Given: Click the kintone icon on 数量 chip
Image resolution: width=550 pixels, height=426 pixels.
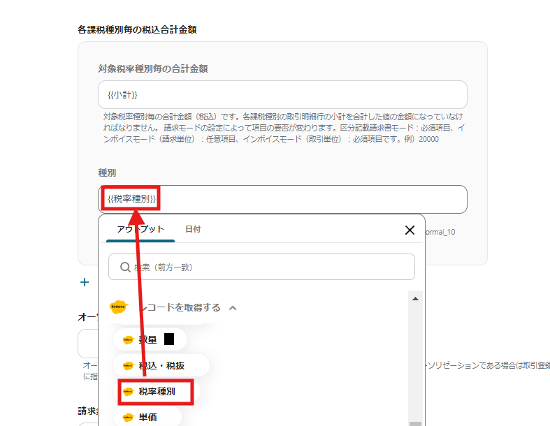Looking at the screenshot, I should (x=128, y=339).
